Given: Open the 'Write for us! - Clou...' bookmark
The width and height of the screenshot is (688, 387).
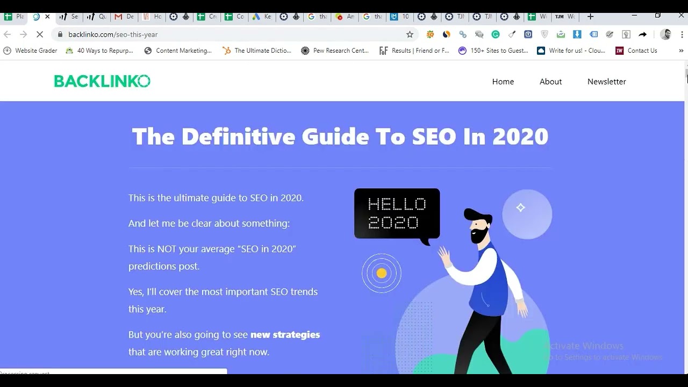Looking at the screenshot, I should 571,51.
